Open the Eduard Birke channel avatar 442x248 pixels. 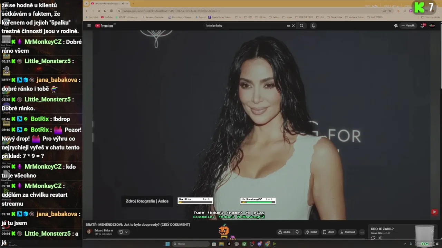(x=89, y=232)
